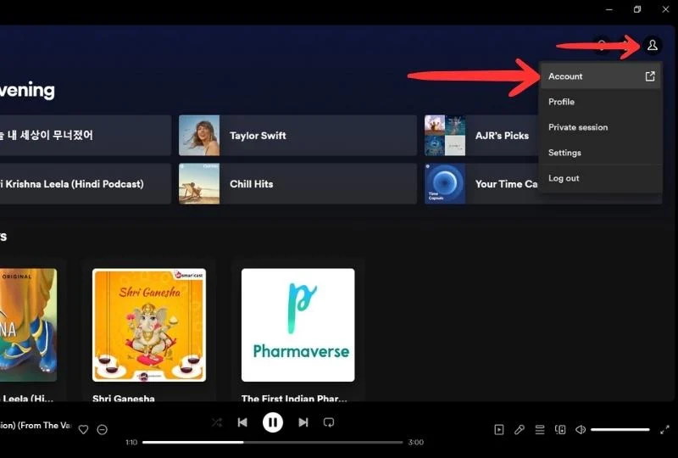Open Settings from the user menu
The width and height of the screenshot is (678, 458).
click(564, 153)
